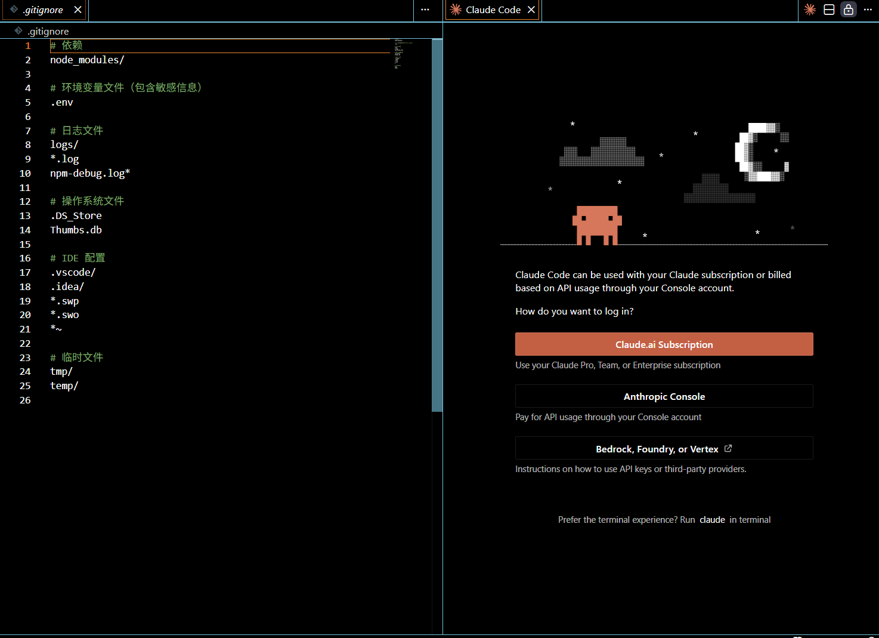
Task: Click the "*.swo" pattern line
Action: tap(64, 315)
